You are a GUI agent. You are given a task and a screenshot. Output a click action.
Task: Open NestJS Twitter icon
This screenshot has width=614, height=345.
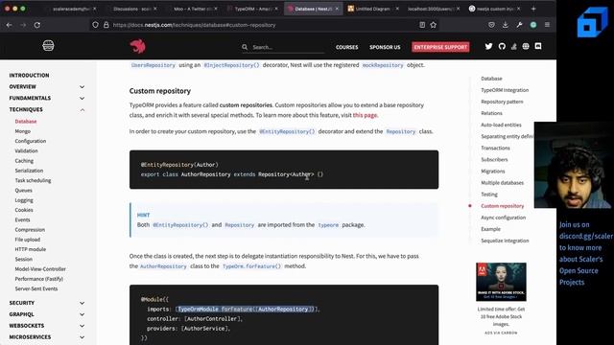tap(488, 46)
